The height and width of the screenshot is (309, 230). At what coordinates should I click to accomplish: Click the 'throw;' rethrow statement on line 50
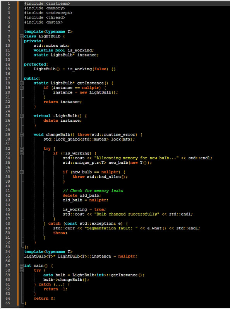[x=60, y=233]
